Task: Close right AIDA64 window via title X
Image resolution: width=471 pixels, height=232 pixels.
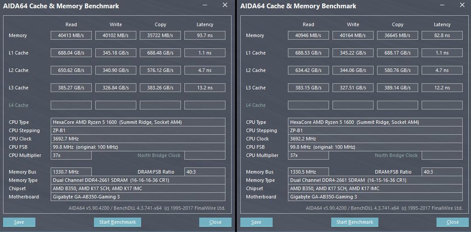Action: coord(462,5)
